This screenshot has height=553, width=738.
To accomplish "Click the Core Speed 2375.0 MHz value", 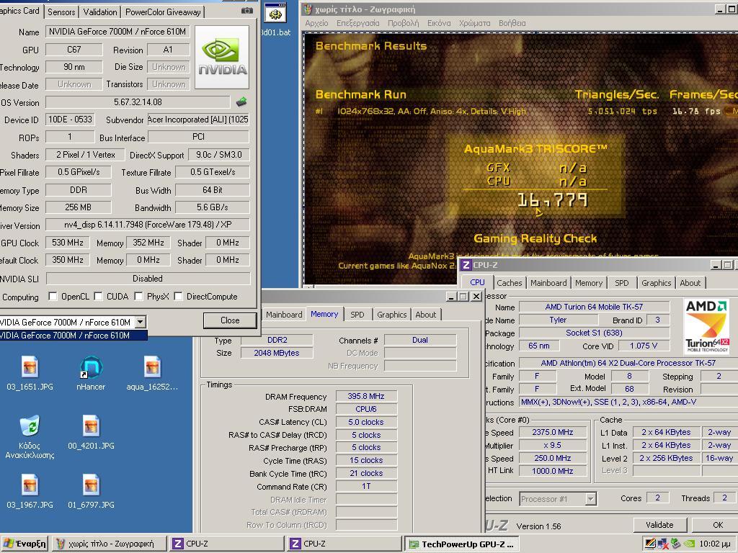I will coord(553,432).
